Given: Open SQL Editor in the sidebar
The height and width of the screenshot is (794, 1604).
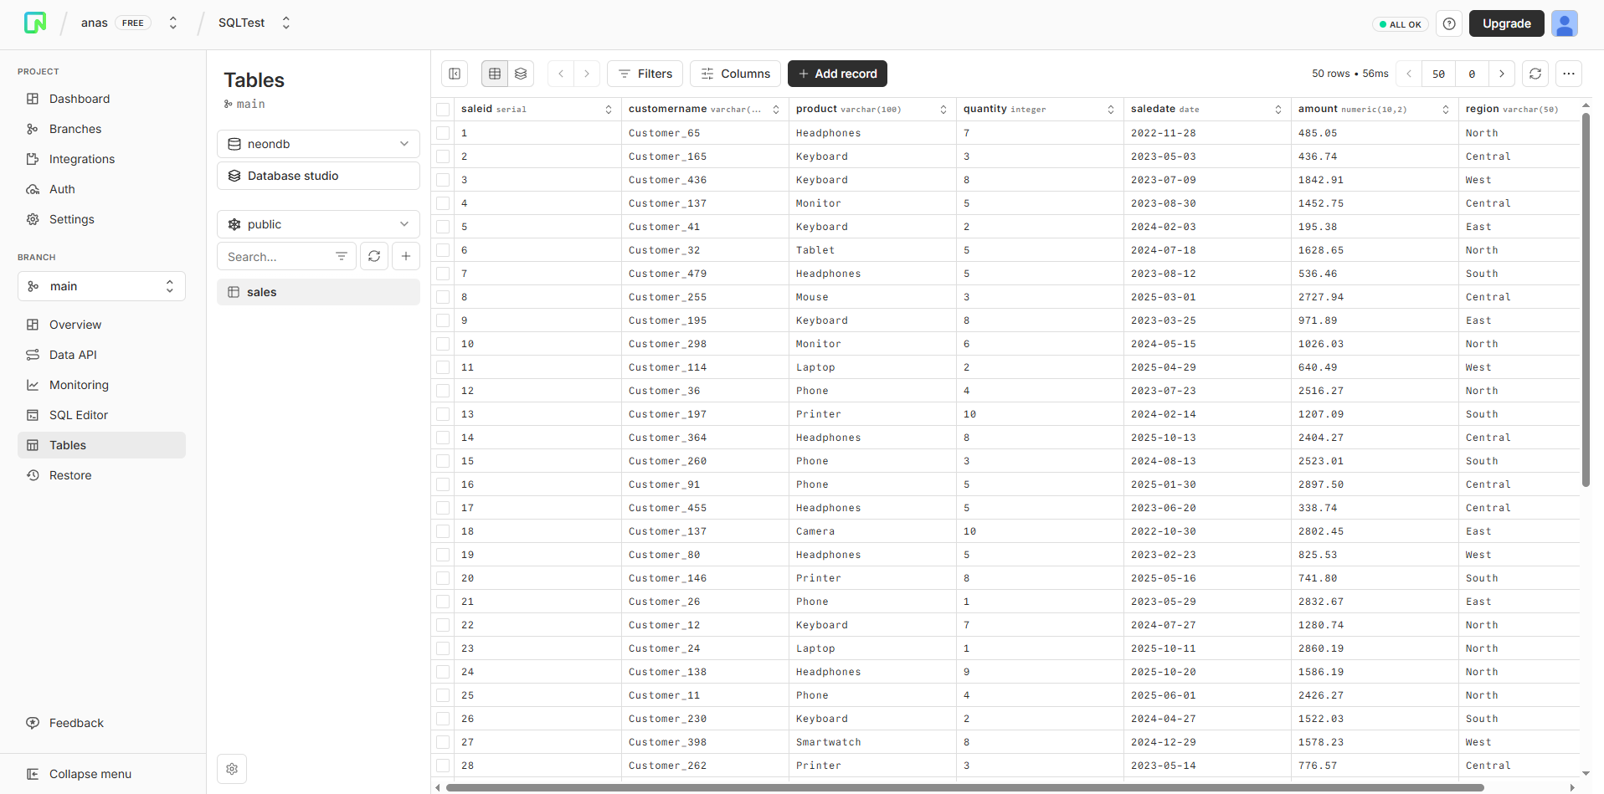Looking at the screenshot, I should pos(79,415).
